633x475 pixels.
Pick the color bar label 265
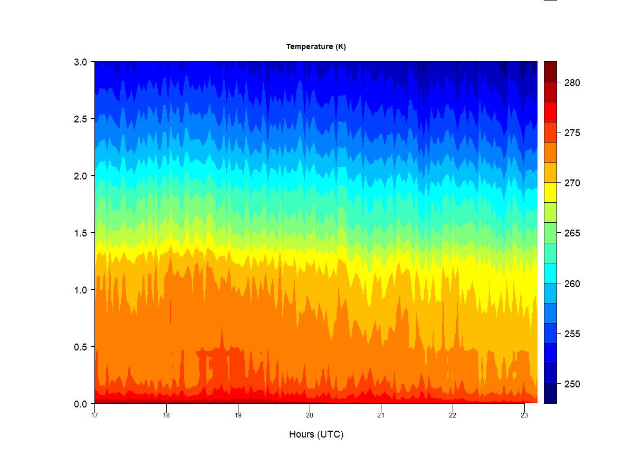(x=572, y=233)
